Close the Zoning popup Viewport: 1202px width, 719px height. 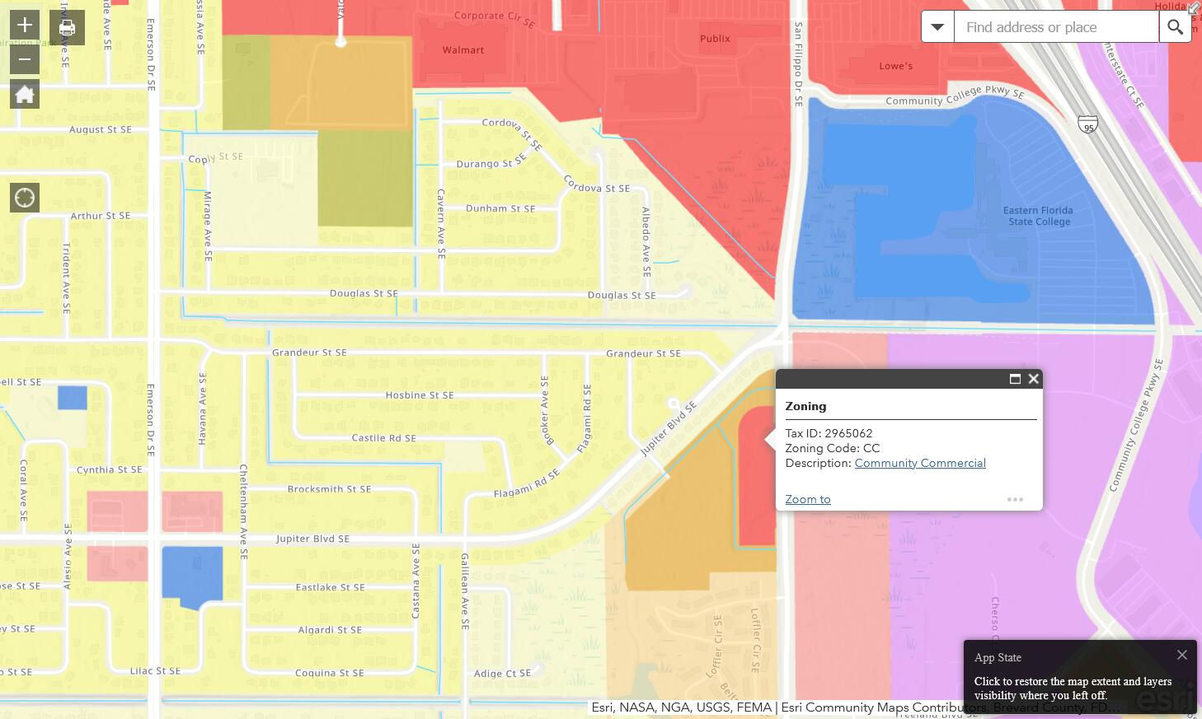1033,379
